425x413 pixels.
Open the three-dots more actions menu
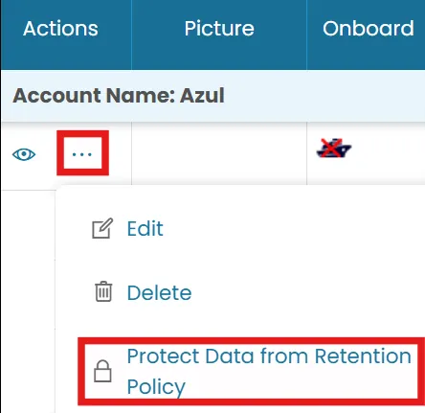(x=82, y=154)
